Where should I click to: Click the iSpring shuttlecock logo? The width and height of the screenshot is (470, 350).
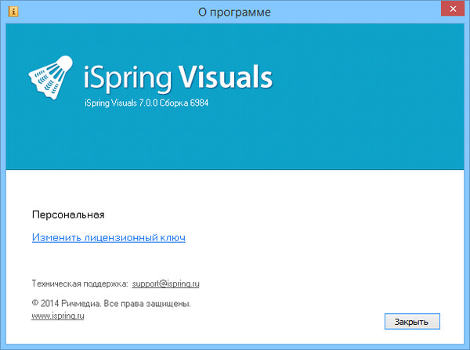click(51, 78)
